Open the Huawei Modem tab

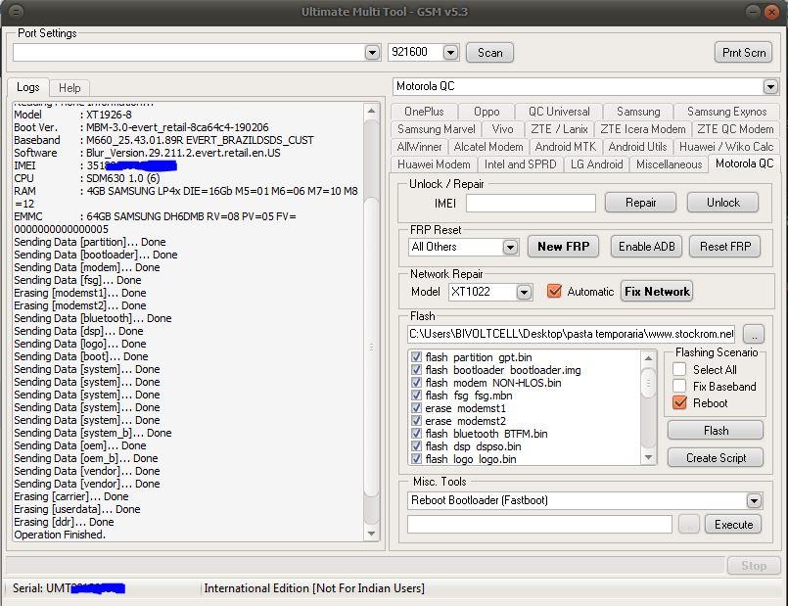tap(434, 164)
